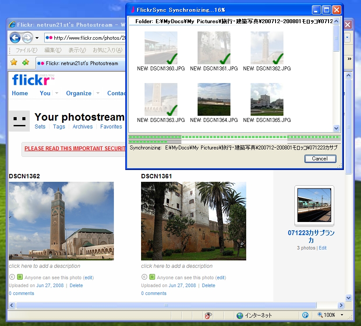Screen dimensions: 361x326
Task: Select the Flickr: netrun21st's Photostream tab
Action: 81,63
